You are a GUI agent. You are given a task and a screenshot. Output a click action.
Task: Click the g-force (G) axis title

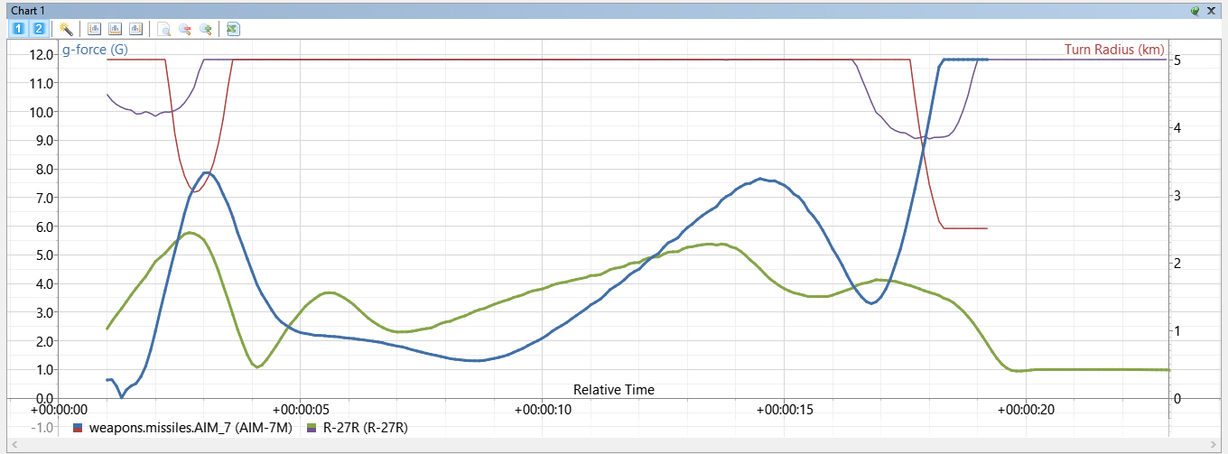tap(95, 50)
